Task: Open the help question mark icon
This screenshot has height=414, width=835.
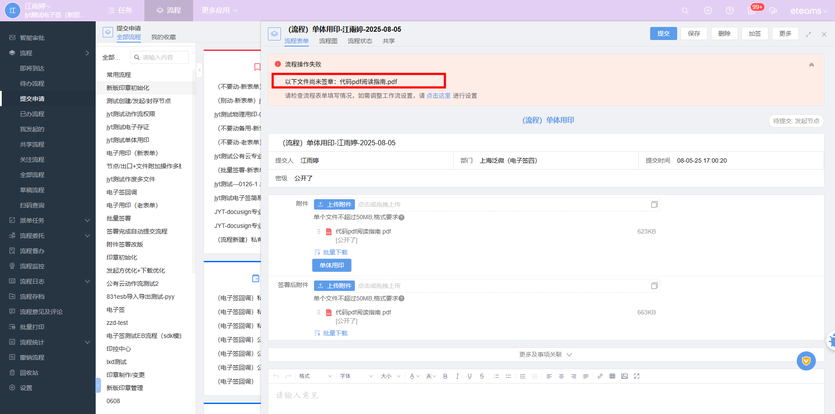Action: pyautogui.click(x=730, y=11)
